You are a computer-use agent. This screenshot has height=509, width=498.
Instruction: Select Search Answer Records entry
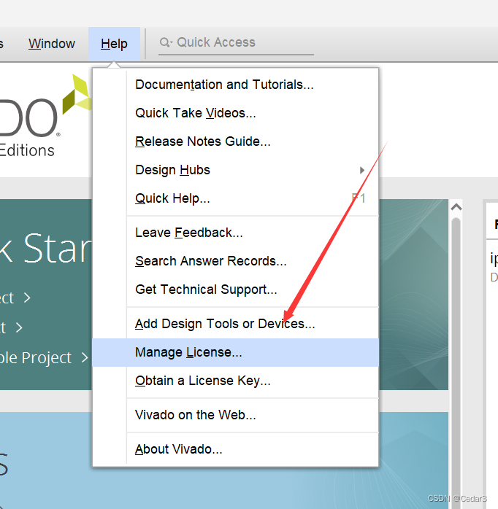(x=236, y=261)
